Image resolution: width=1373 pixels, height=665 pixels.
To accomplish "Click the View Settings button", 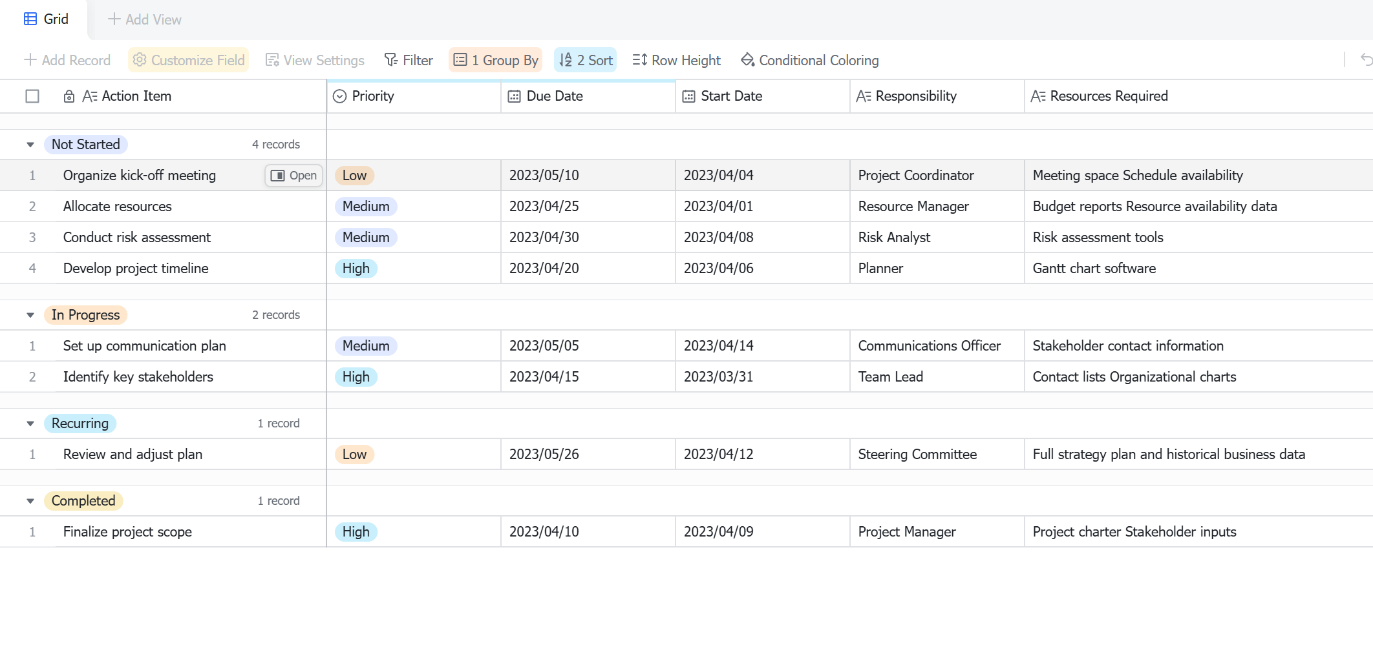I will (x=315, y=60).
